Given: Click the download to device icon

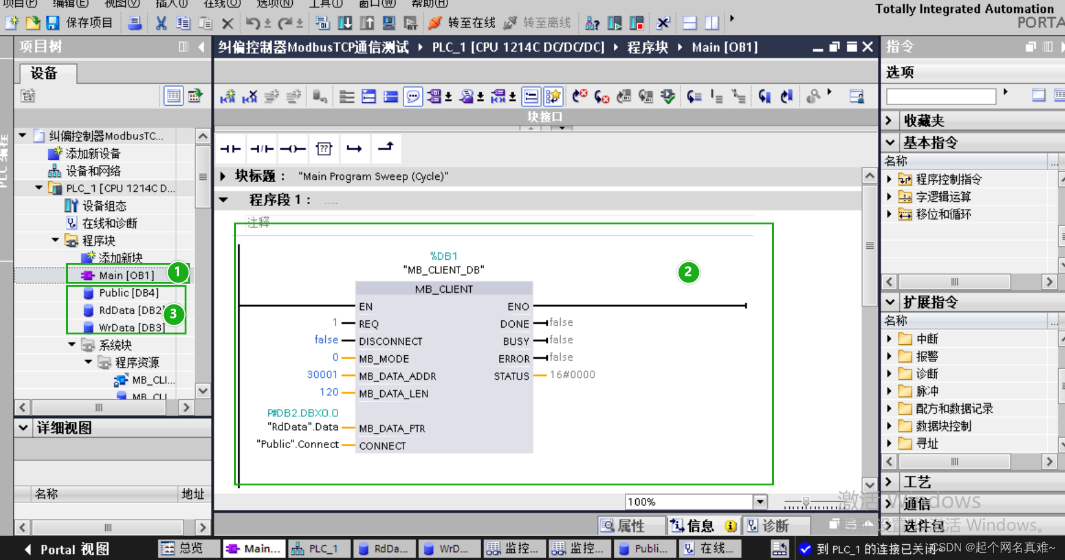Looking at the screenshot, I should pyautogui.click(x=345, y=23).
